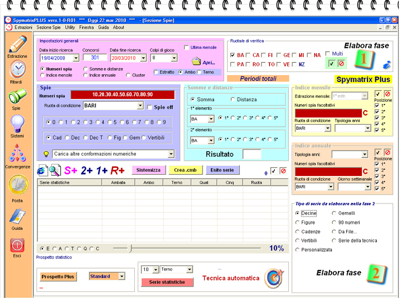Click the blue info icon near Elabora fase
Screen dimensions: 400x298
[387, 65]
